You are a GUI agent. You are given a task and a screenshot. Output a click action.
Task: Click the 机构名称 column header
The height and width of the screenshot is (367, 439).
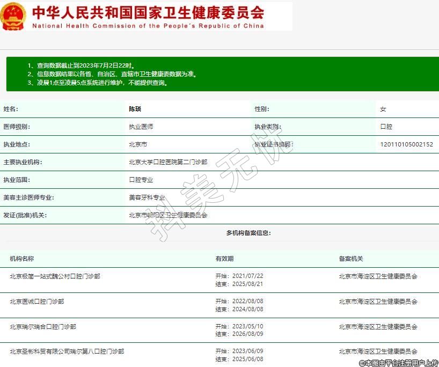coord(21,259)
